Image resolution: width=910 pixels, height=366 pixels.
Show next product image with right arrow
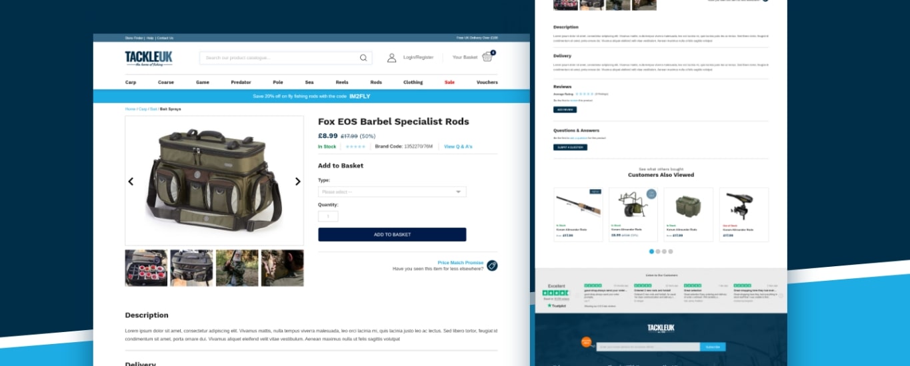click(x=298, y=181)
